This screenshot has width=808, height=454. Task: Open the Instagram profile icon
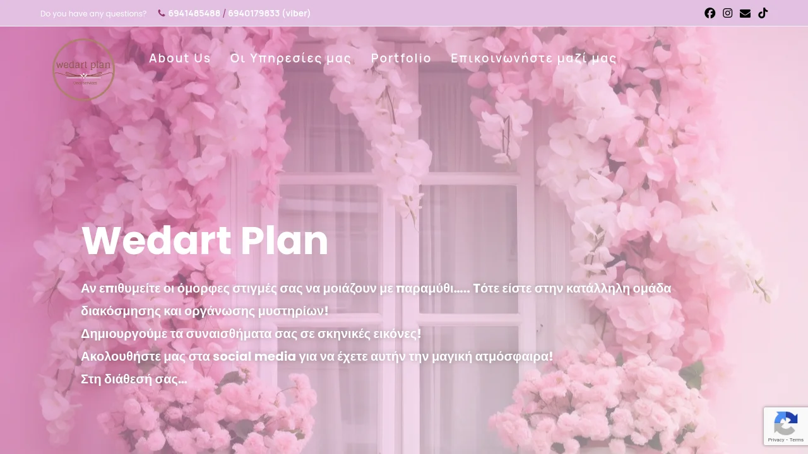click(728, 13)
